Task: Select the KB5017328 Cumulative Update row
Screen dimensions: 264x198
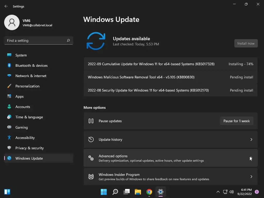Action: (171, 64)
